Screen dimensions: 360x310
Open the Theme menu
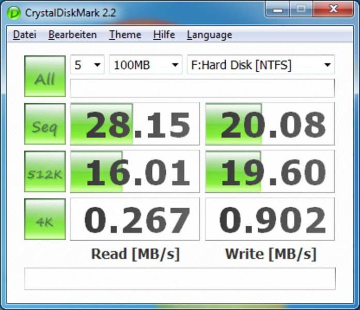(x=125, y=35)
